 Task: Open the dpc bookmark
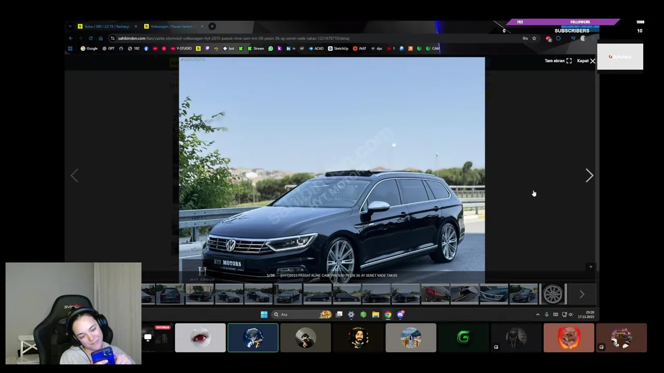point(377,49)
